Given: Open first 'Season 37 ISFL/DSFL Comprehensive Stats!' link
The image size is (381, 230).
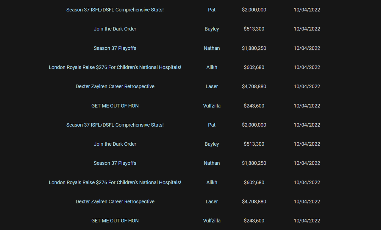Looking at the screenshot, I should pos(115,10).
